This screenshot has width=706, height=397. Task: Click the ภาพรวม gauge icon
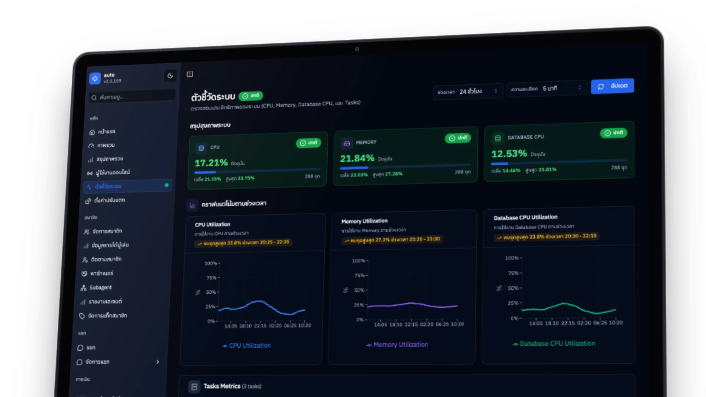(x=91, y=146)
